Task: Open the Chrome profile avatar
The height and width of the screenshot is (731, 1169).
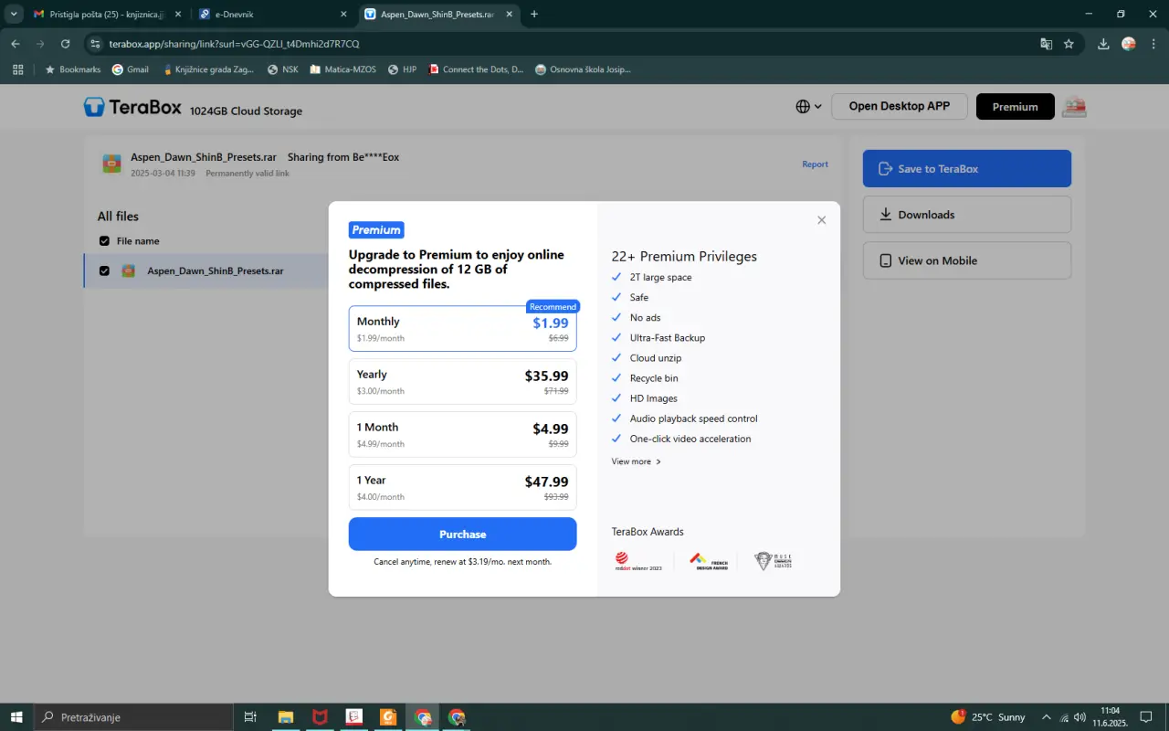Action: tap(1129, 44)
